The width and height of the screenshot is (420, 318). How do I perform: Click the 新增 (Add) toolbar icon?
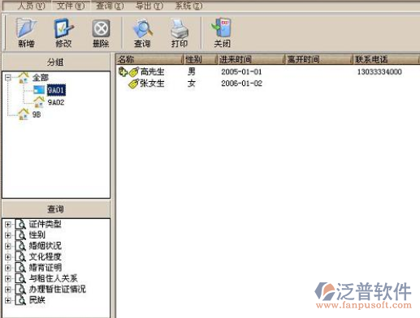26,28
